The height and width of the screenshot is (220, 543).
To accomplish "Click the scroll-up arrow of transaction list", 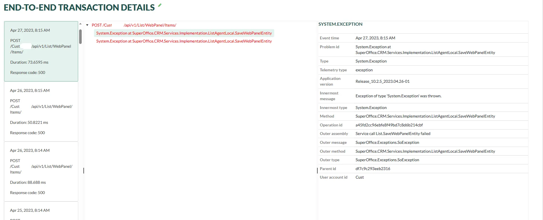I will pos(81,24).
